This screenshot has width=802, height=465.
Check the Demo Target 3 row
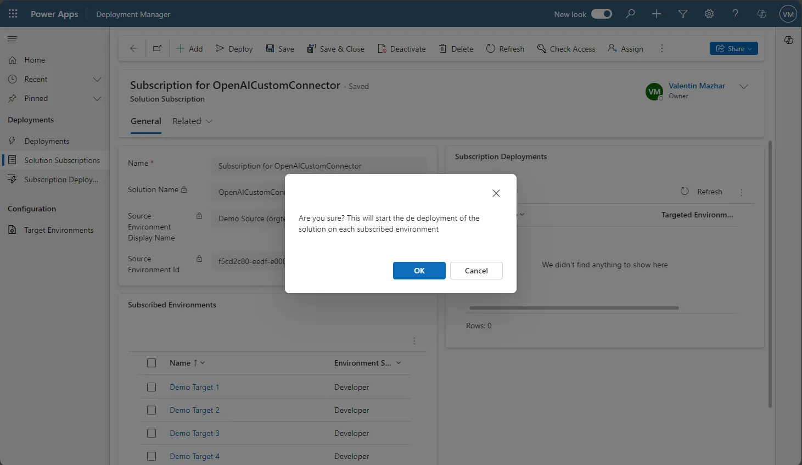click(152, 433)
